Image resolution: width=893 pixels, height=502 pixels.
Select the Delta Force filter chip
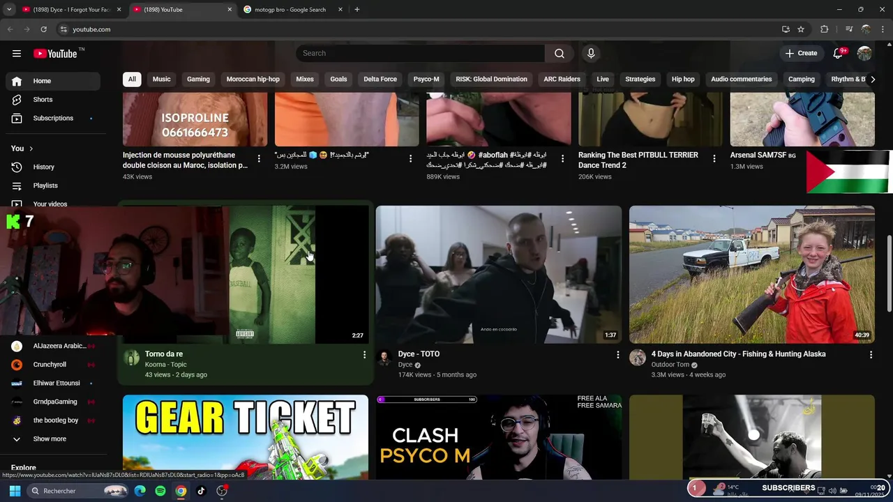pyautogui.click(x=380, y=79)
